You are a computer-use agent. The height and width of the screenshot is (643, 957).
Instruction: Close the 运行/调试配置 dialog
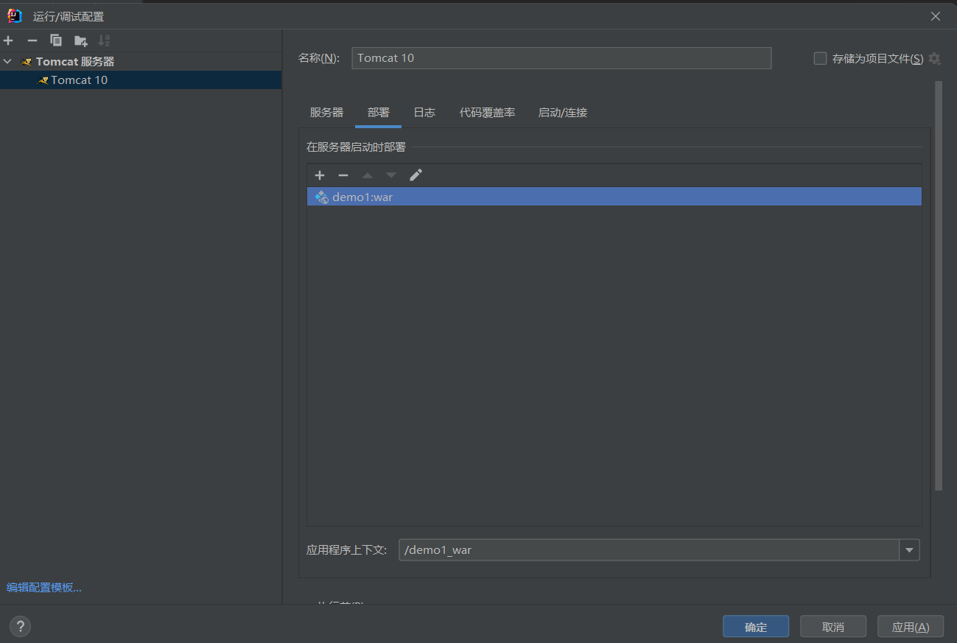[x=936, y=16]
